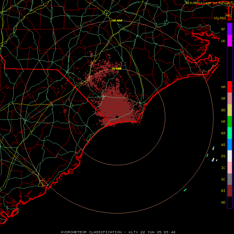Click the GC legend label
Image resolution: width=234 pixels, height=234 pixels.
click(223, 179)
